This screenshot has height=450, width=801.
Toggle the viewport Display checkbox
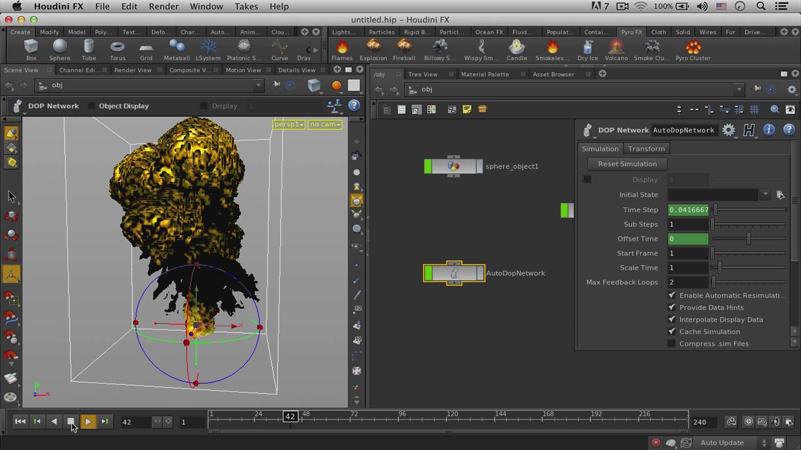click(x=203, y=106)
